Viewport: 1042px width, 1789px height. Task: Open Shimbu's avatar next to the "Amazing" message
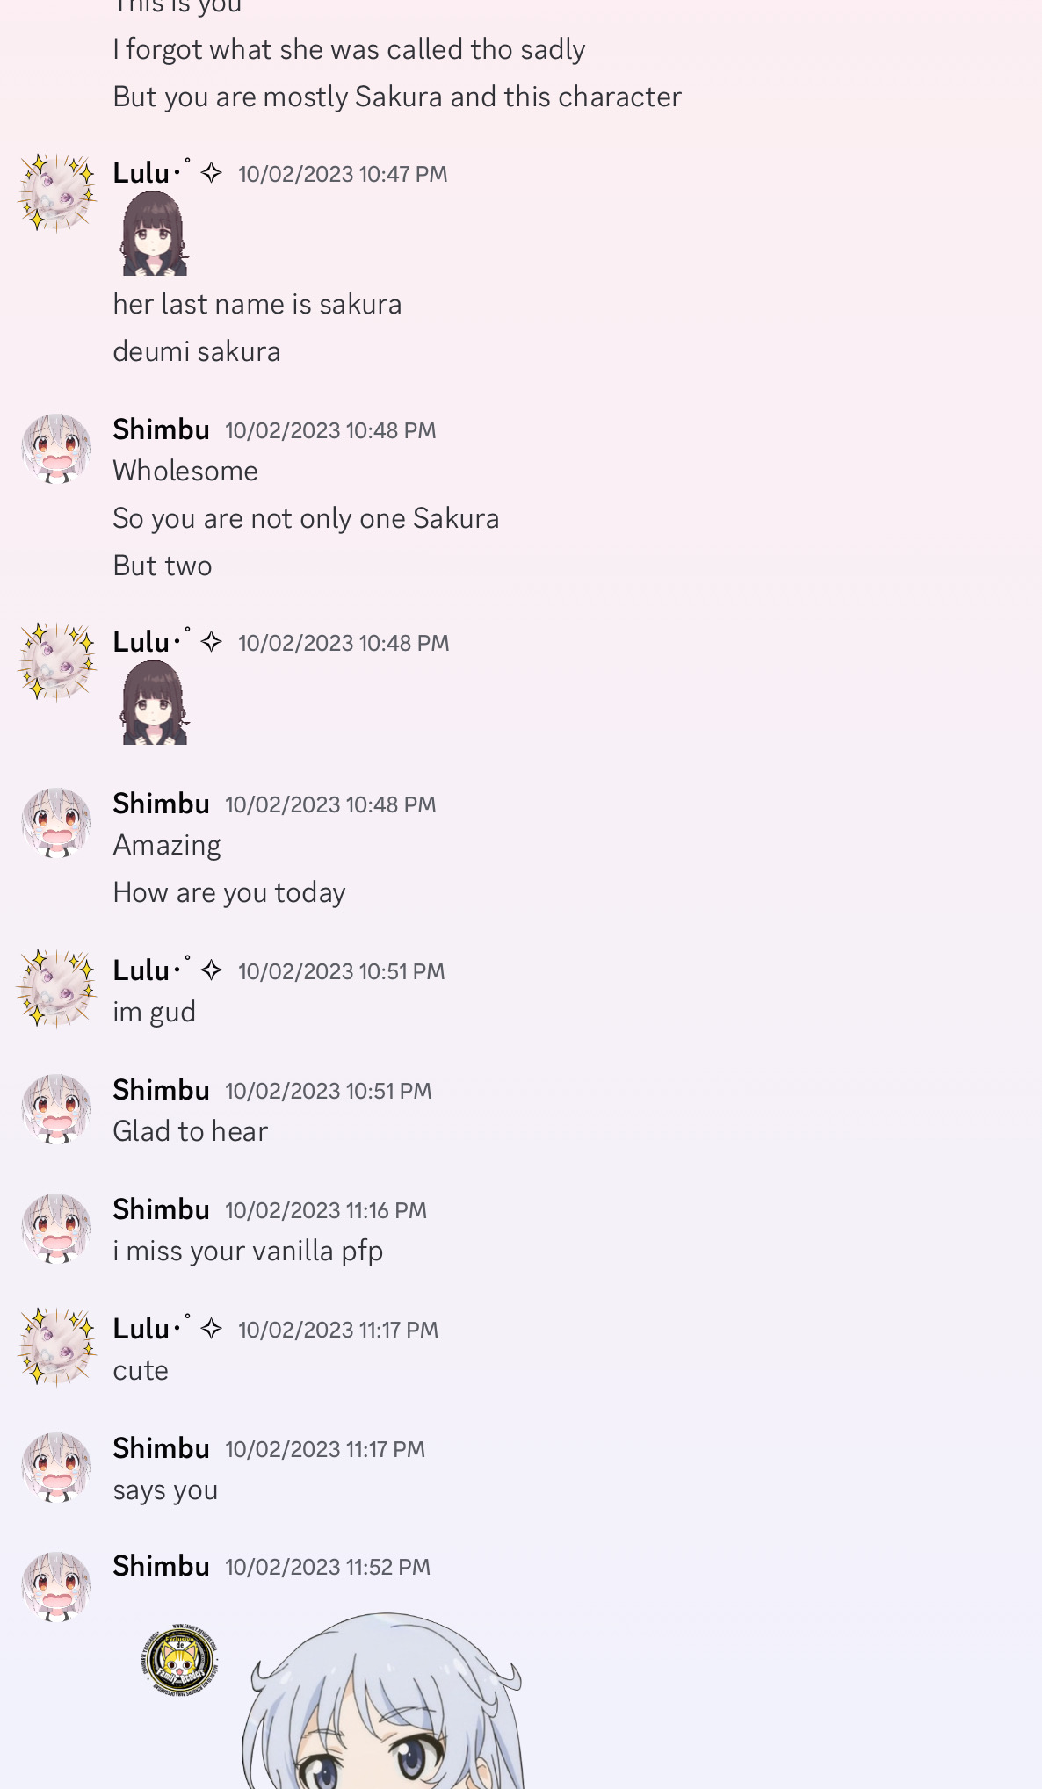click(56, 823)
